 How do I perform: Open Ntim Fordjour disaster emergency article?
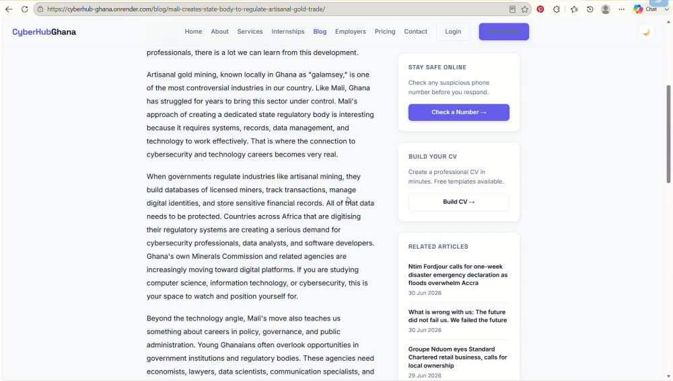point(458,275)
